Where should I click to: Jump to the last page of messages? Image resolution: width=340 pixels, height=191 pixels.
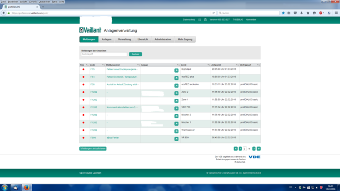pos(258,148)
